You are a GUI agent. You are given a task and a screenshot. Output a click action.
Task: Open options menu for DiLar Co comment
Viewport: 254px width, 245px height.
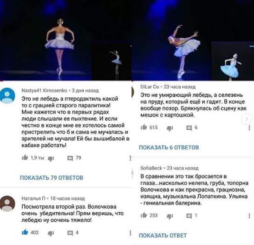249,128
